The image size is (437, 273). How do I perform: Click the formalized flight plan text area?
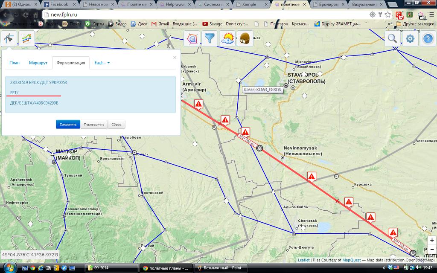pos(90,94)
